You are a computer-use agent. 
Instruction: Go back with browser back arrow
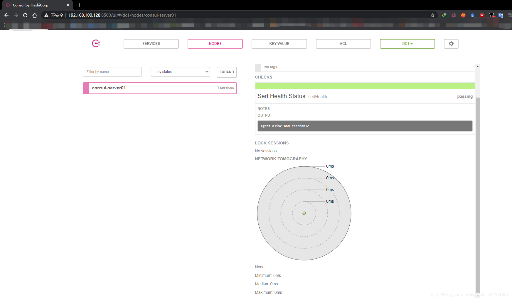click(6, 15)
